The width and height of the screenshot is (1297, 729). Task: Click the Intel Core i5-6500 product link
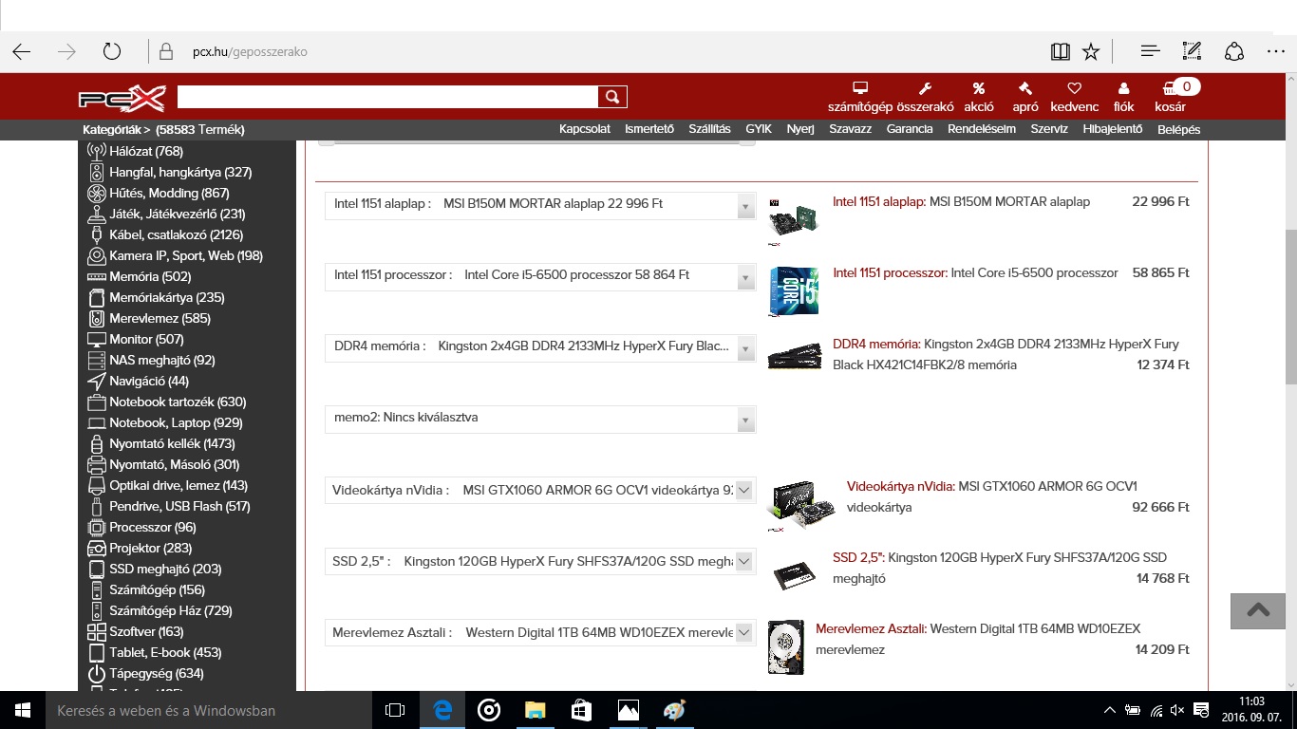click(x=1035, y=272)
